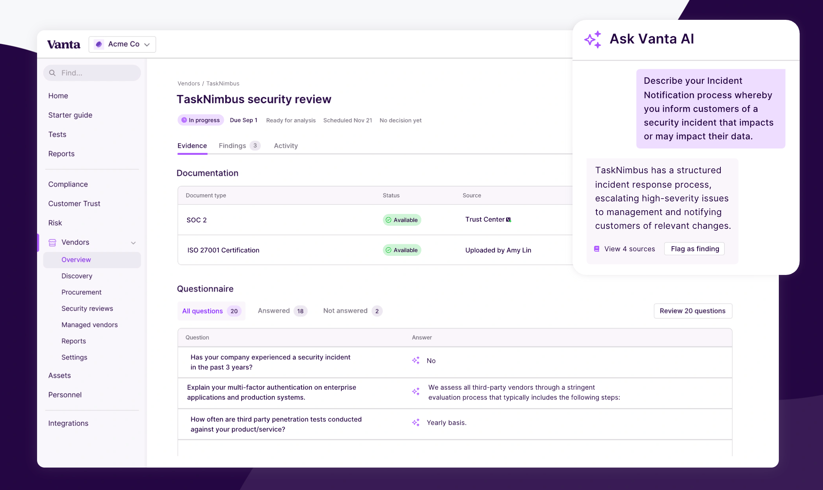Viewport: 823px width, 490px height.
Task: Click the search magnifier icon in sidebar
Action: click(x=52, y=73)
